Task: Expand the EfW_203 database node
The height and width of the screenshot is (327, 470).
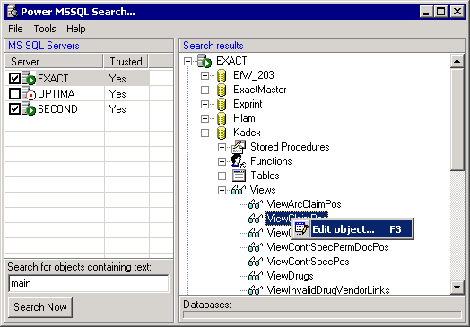Action: pos(205,76)
